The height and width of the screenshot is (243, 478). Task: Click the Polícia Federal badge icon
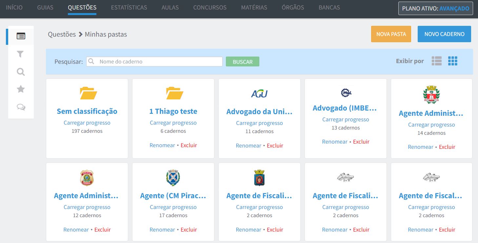tap(87, 178)
